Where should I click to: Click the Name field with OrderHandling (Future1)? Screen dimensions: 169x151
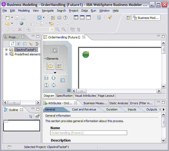pyautogui.click(x=89, y=133)
